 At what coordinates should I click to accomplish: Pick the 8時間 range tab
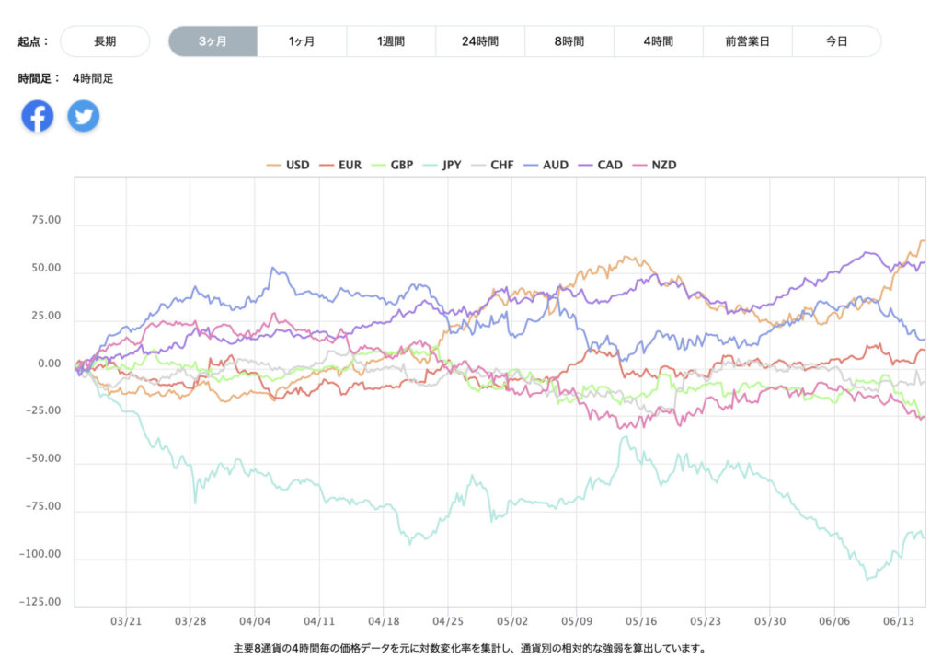coord(569,41)
